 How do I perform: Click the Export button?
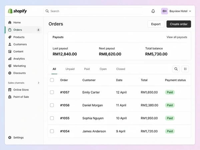[x=156, y=24]
